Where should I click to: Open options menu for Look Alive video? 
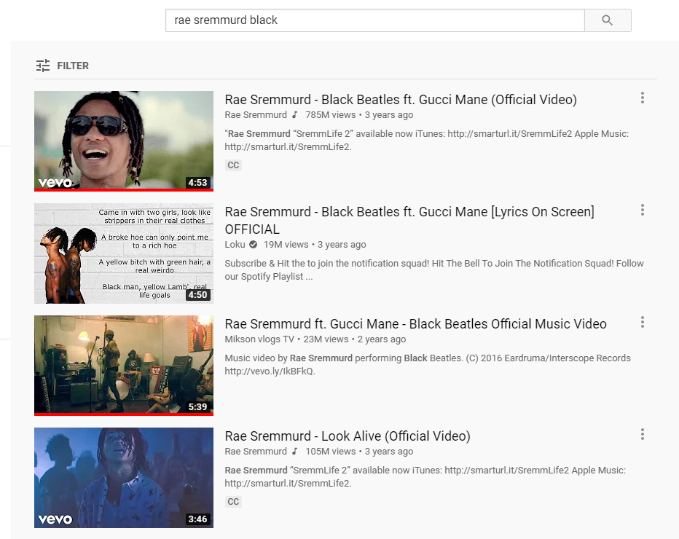coord(642,434)
